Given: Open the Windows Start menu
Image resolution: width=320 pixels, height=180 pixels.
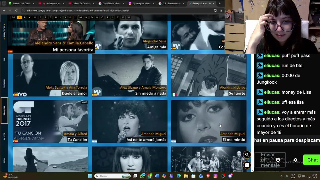Looking at the screenshot, I should [x=90, y=176].
